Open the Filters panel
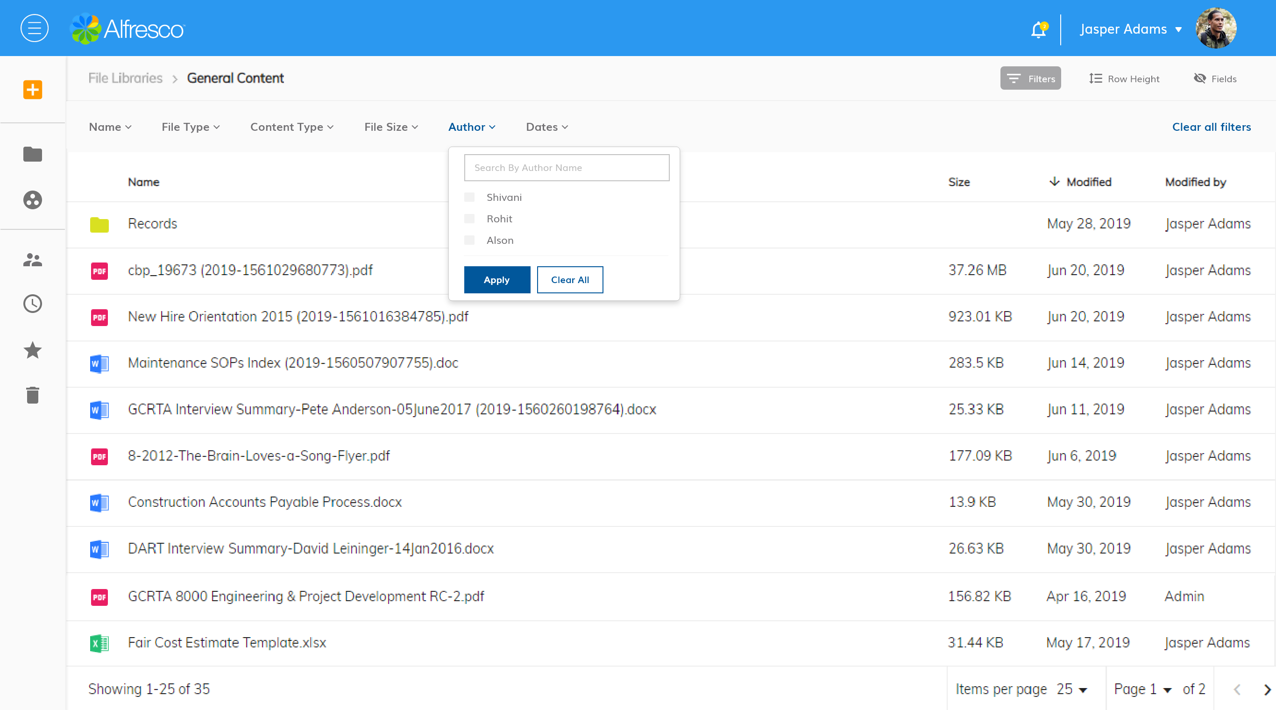Image resolution: width=1276 pixels, height=710 pixels. [x=1030, y=78]
